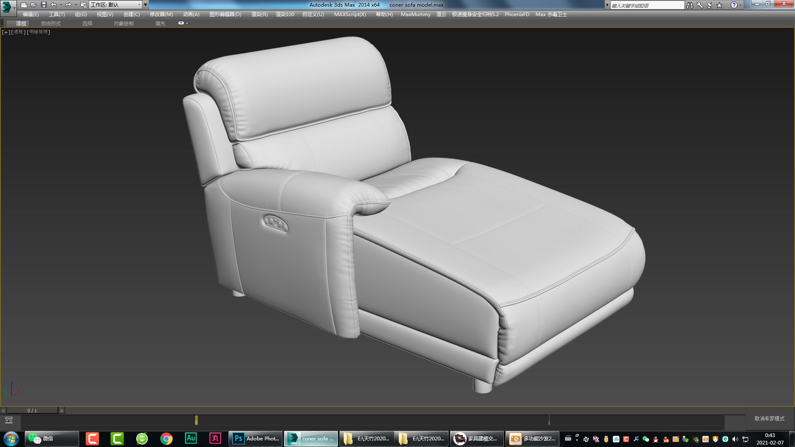The image size is (795, 447).
Task: Click the InfoCenter search binoculars icon
Action: pyautogui.click(x=690, y=5)
